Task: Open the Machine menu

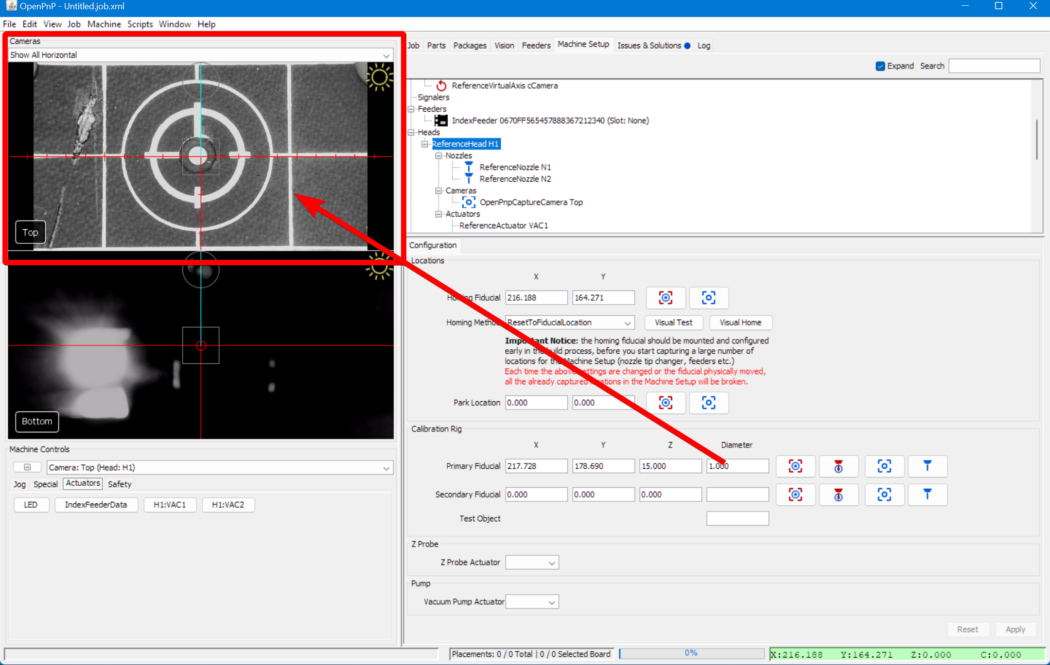Action: [104, 24]
